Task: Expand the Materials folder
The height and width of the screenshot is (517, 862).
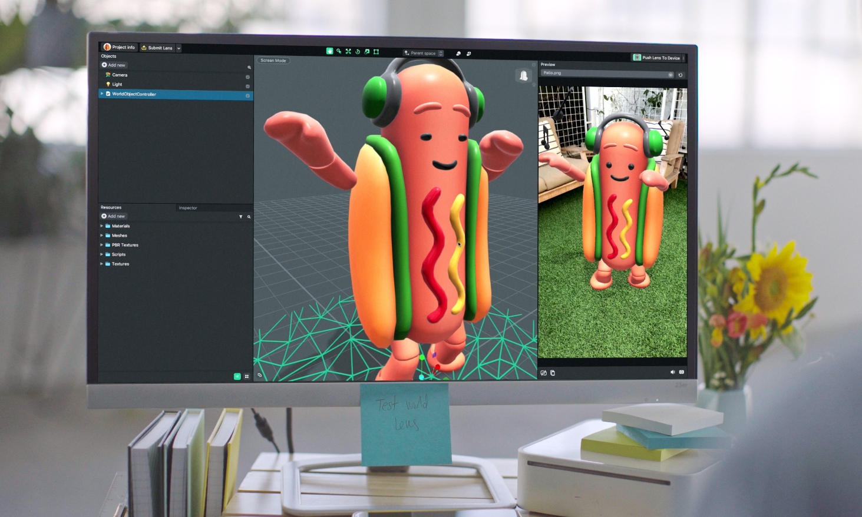Action: [101, 226]
